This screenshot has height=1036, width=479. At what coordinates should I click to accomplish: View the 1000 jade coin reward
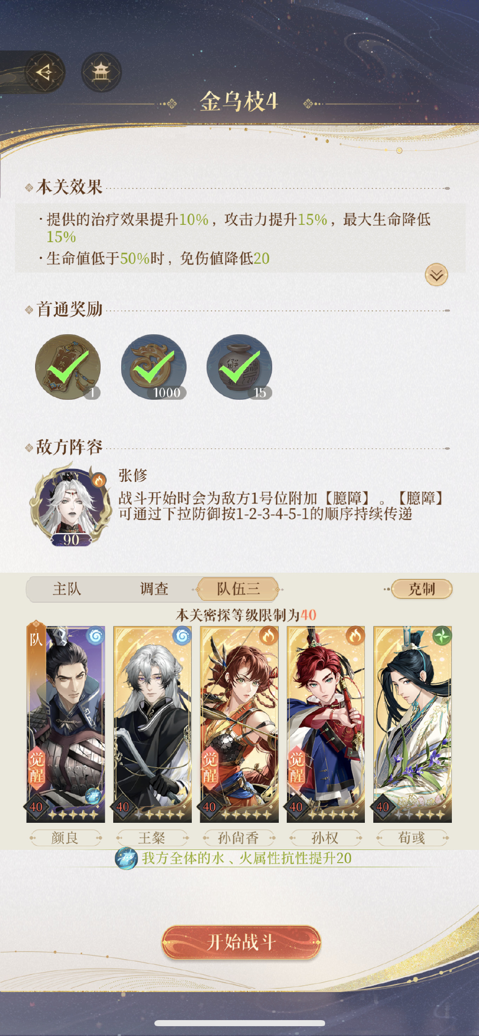click(x=154, y=367)
